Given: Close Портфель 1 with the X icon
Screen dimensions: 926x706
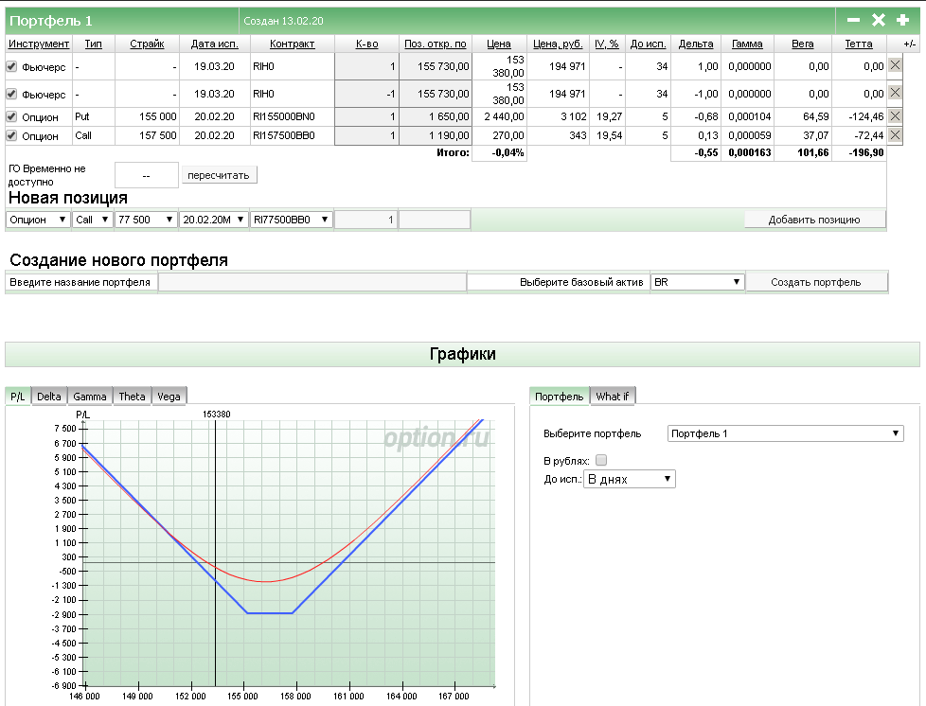Looking at the screenshot, I should click(878, 20).
